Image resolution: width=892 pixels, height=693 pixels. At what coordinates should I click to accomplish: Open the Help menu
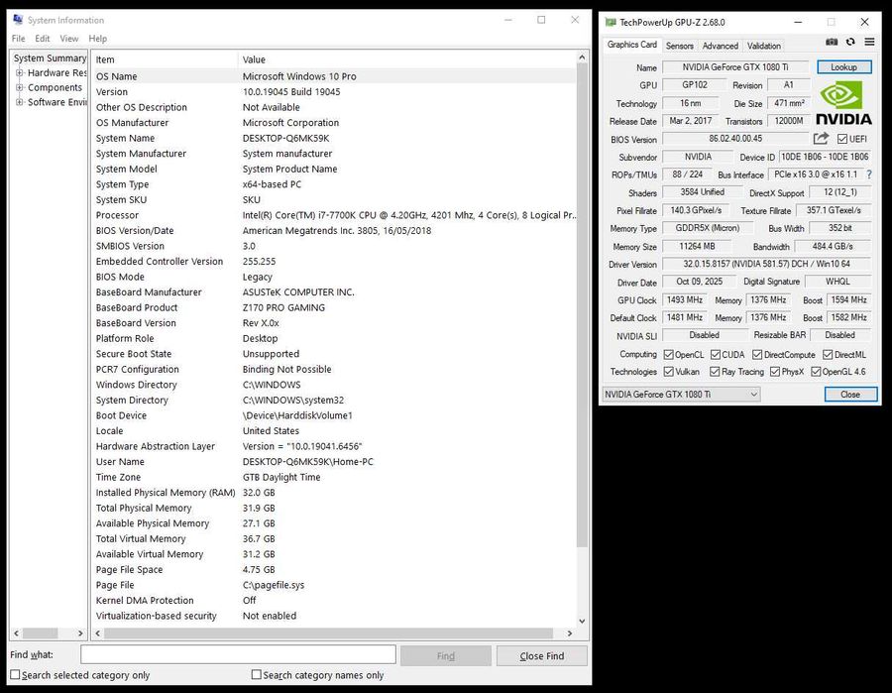(97, 39)
